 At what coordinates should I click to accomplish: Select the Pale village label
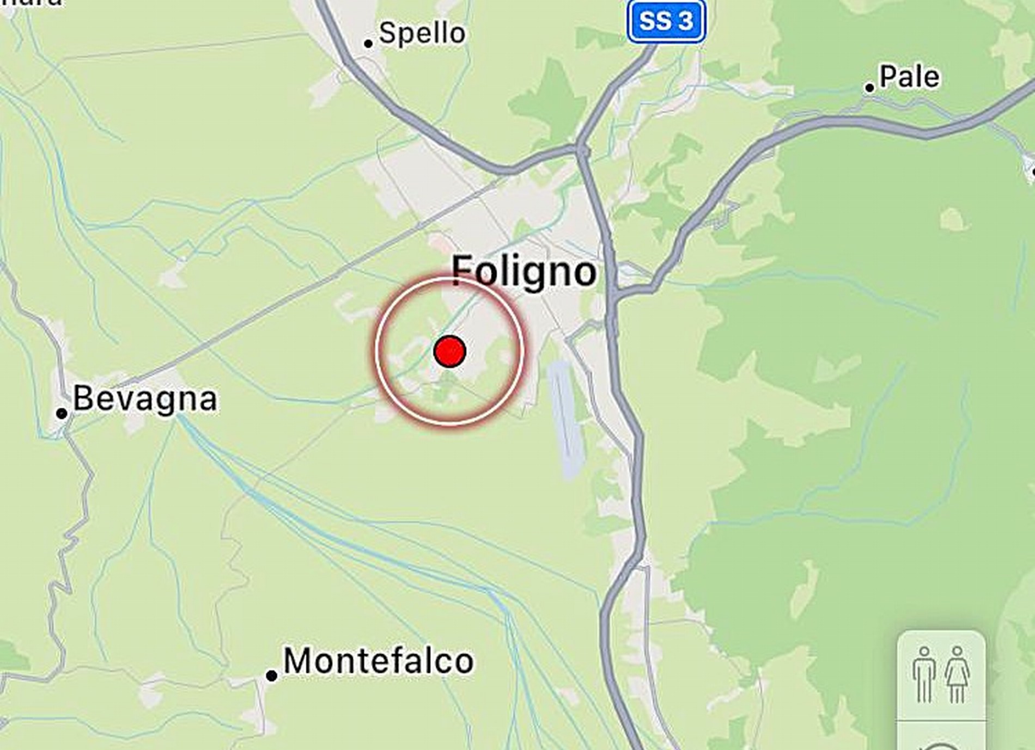tap(909, 77)
